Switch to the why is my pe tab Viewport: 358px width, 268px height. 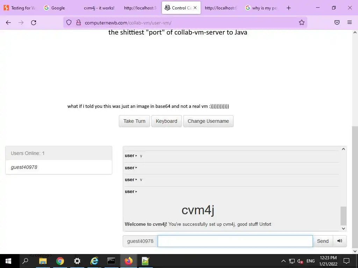click(261, 8)
